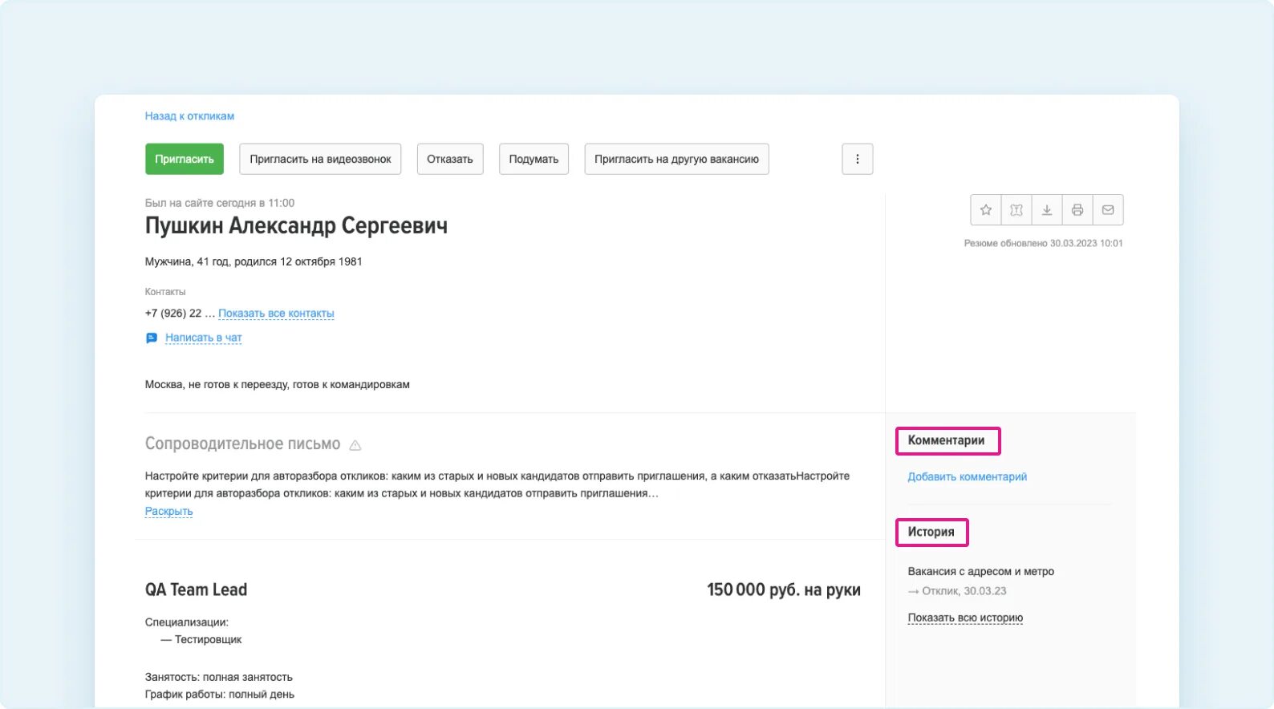Click Вакансия с адресом и метро entry

pos(980,571)
